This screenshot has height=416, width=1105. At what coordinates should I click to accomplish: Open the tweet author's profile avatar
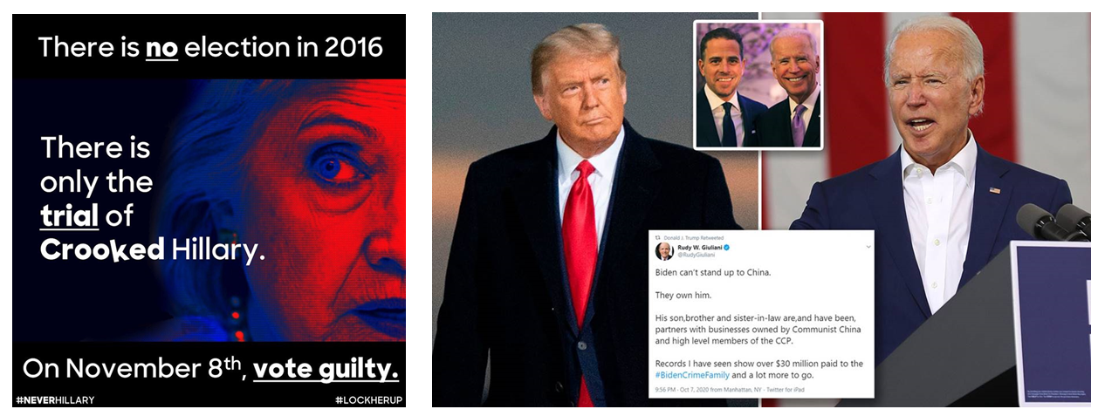click(x=665, y=251)
